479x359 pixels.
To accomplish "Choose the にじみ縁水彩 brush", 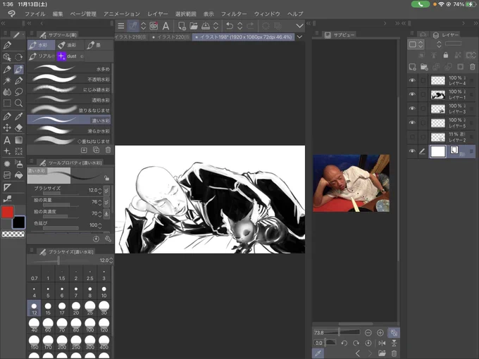I will (x=69, y=89).
